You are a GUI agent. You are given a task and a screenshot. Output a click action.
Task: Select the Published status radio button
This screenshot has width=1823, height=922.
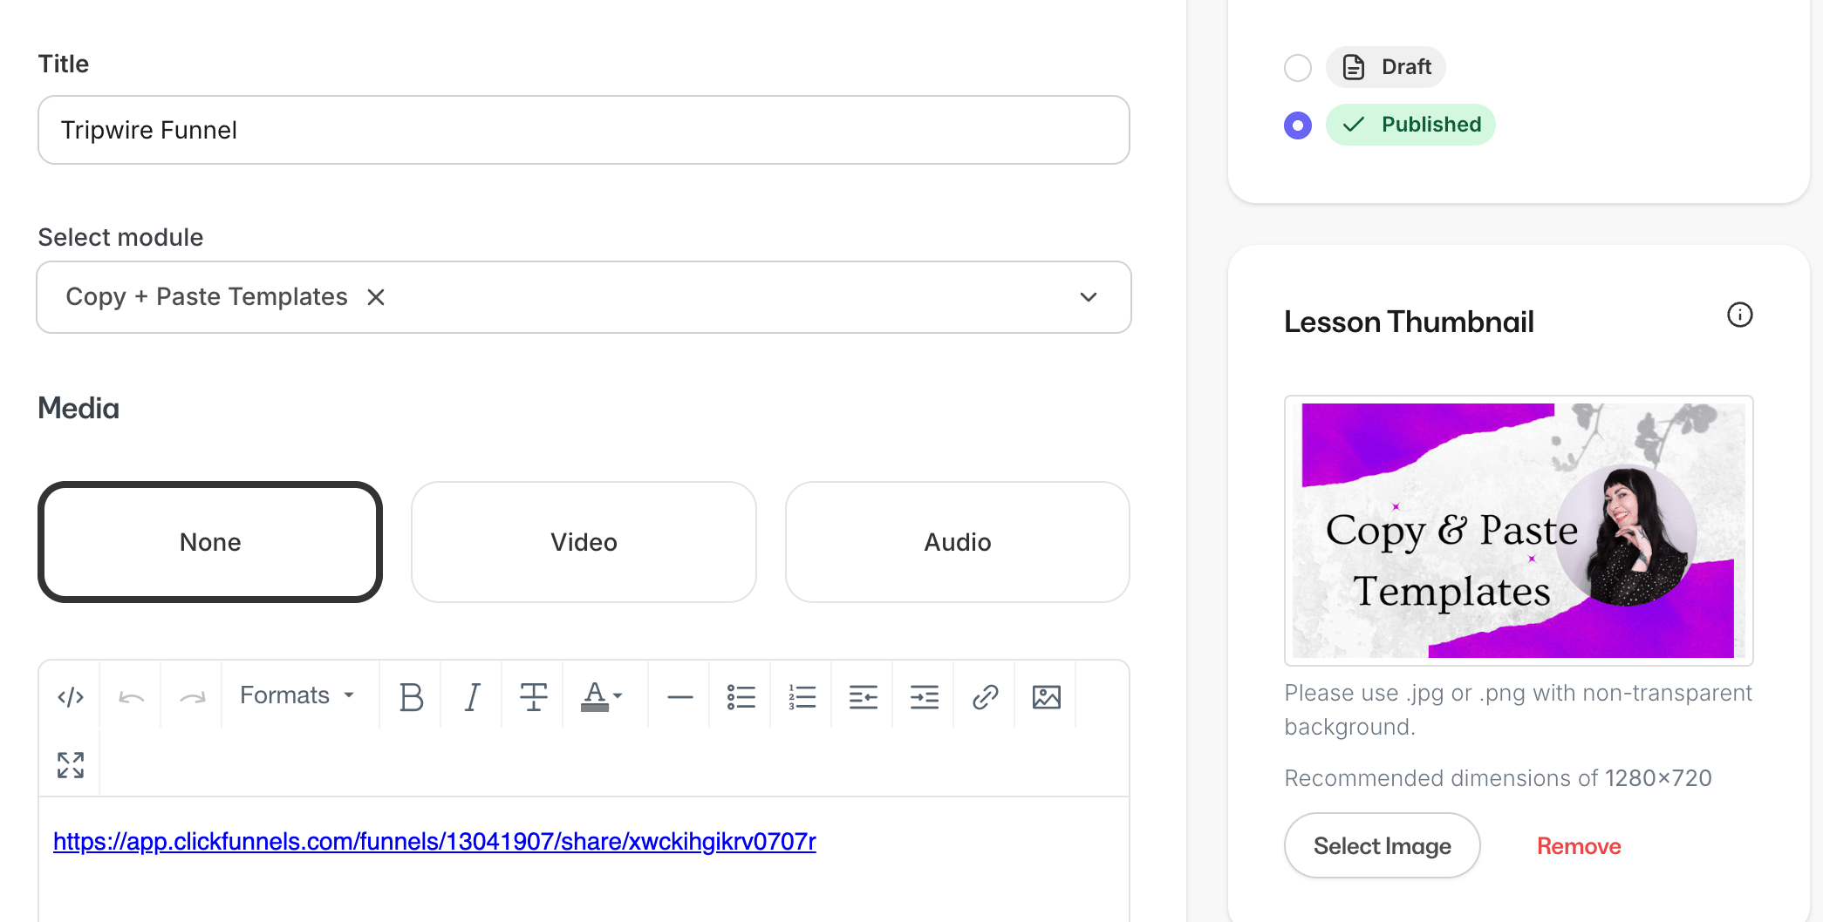pos(1298,125)
